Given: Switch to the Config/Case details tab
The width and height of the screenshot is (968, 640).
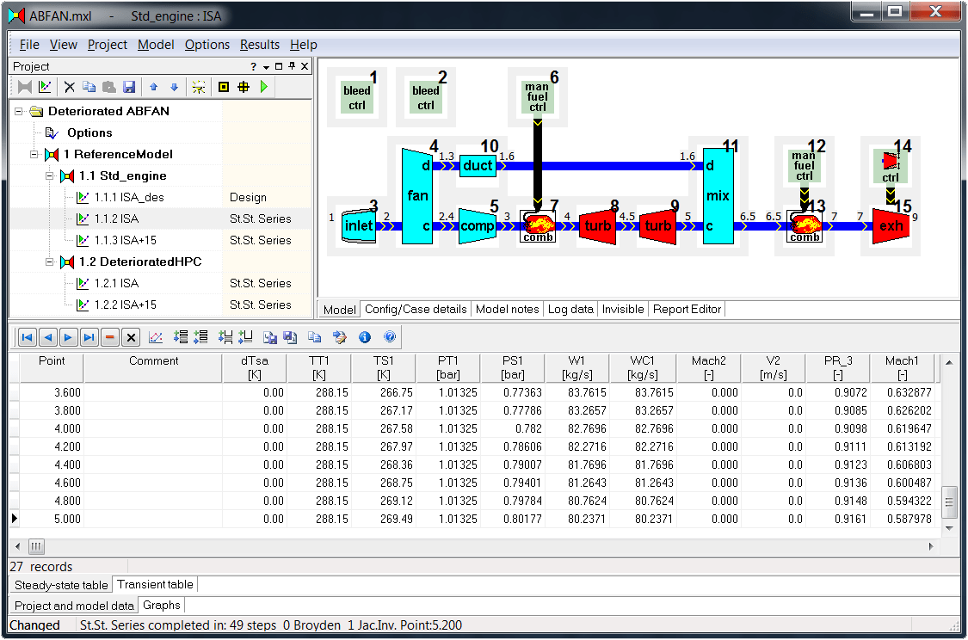Looking at the screenshot, I should tap(416, 309).
